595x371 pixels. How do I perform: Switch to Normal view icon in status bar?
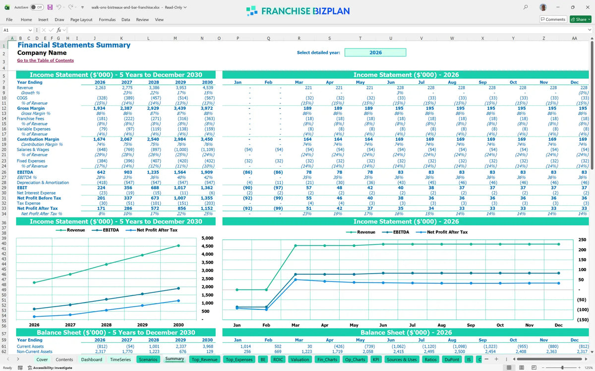point(508,368)
